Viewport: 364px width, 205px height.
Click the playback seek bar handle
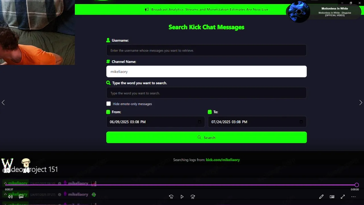click(x=357, y=185)
